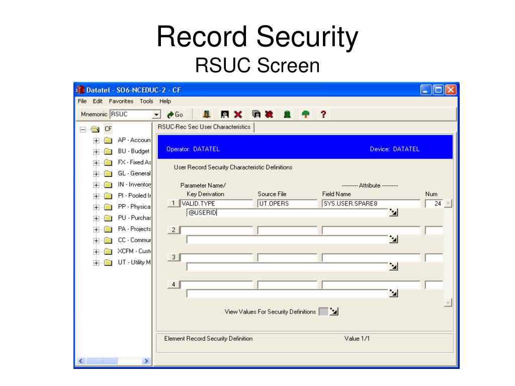Click the Save (disk) toolbar icon
This screenshot has width=515, height=386.
[225, 114]
